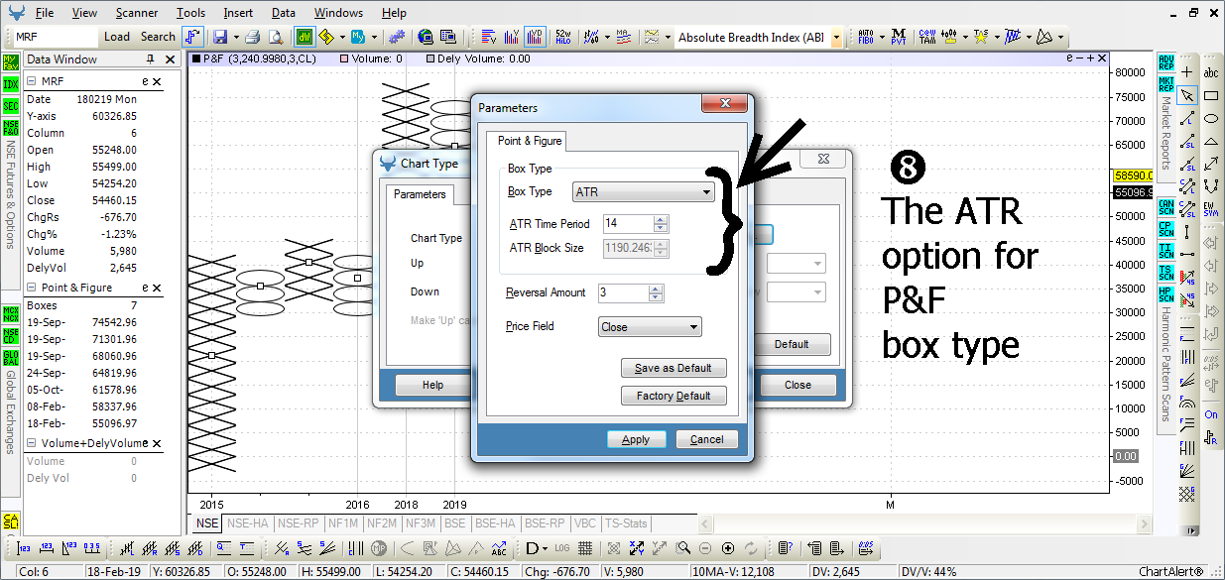Click the Dely Volume legend color square
1225x580 pixels.
pyautogui.click(x=429, y=58)
